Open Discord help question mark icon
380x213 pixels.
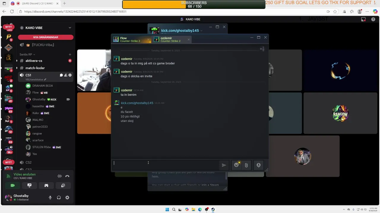click(373, 19)
